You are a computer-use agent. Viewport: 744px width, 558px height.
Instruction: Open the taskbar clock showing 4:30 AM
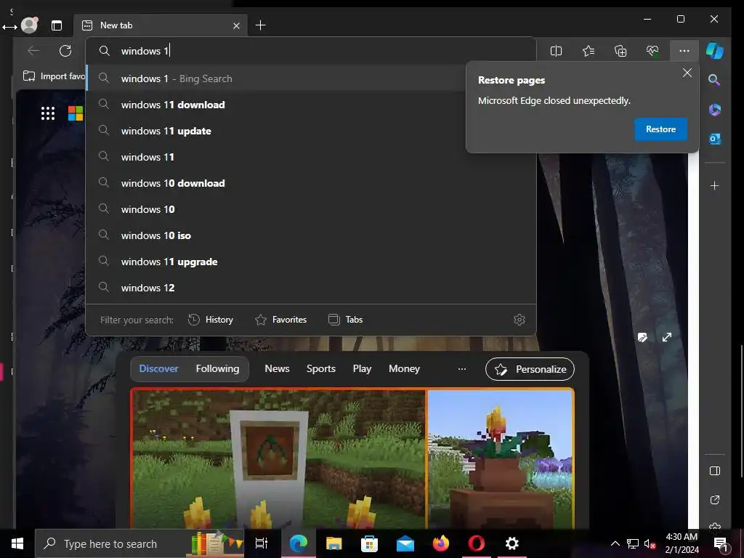[682, 543]
